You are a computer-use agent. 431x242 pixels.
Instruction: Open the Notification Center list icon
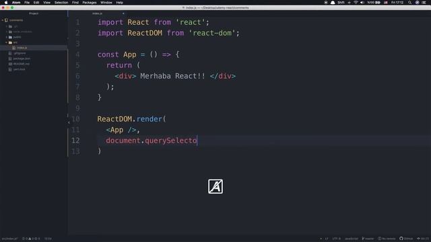[x=424, y=3]
